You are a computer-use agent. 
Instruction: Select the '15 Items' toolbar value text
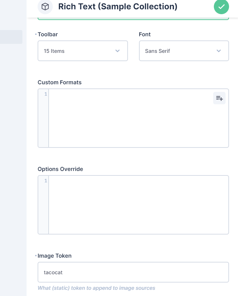click(x=54, y=51)
